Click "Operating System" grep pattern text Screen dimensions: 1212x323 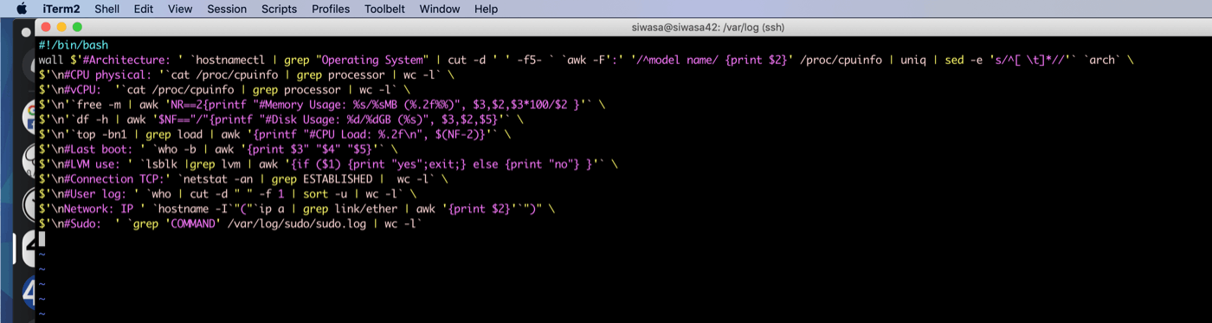(x=373, y=60)
